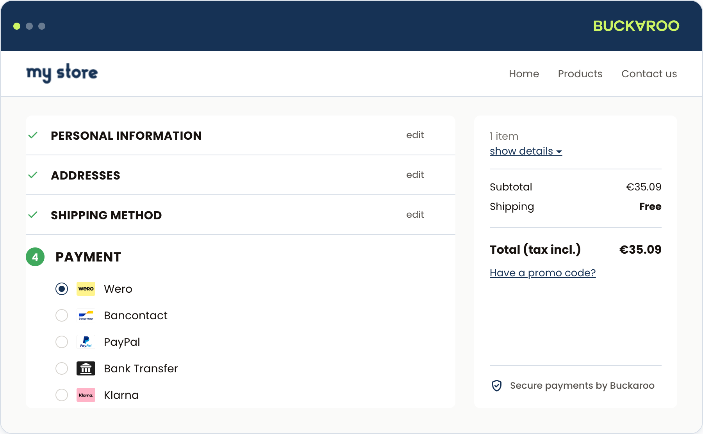Click the Wero payment label
The width and height of the screenshot is (703, 434).
tap(118, 289)
